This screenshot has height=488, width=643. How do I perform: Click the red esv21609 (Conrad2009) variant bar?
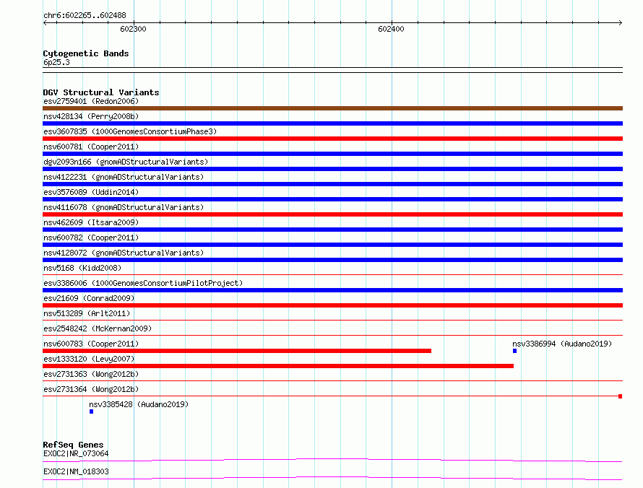(x=332, y=305)
